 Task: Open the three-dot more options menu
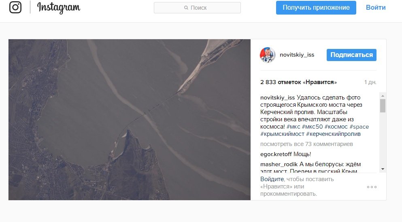pyautogui.click(x=372, y=187)
